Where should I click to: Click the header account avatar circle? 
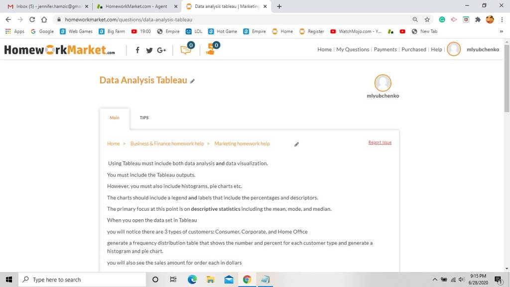pyautogui.click(x=454, y=49)
